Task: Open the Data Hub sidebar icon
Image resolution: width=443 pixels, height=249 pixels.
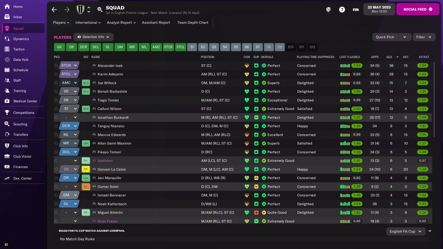Action: point(7,59)
